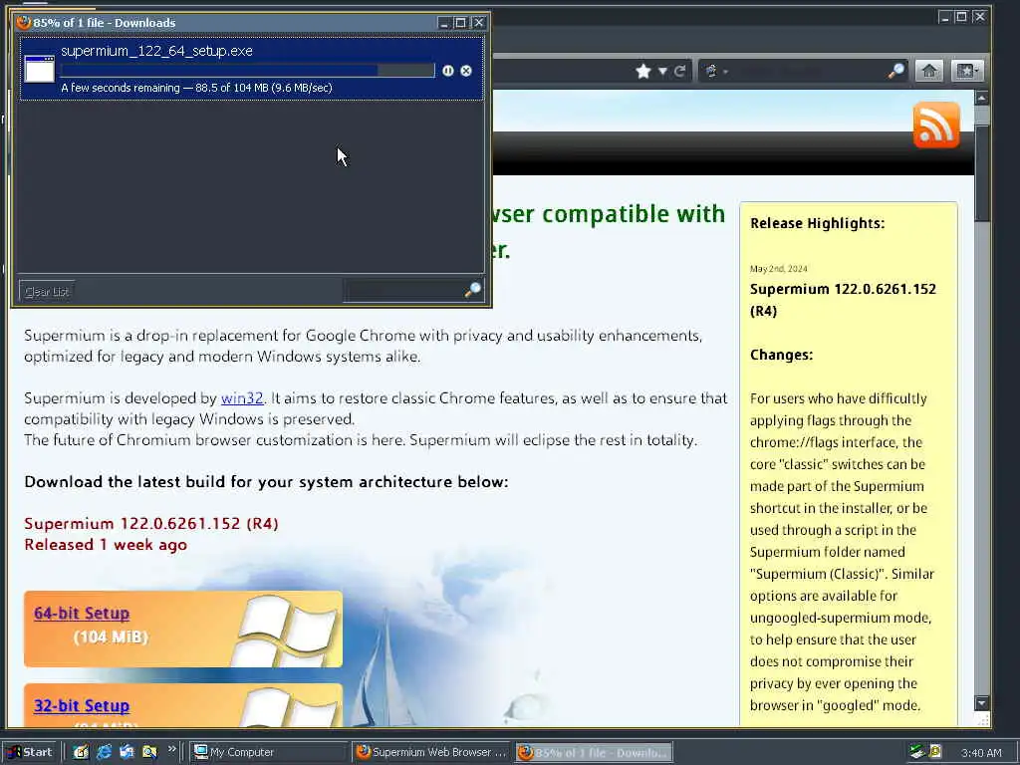Viewport: 1020px width, 765px height.
Task: Click the page scrollbar up arrow
Action: (981, 99)
